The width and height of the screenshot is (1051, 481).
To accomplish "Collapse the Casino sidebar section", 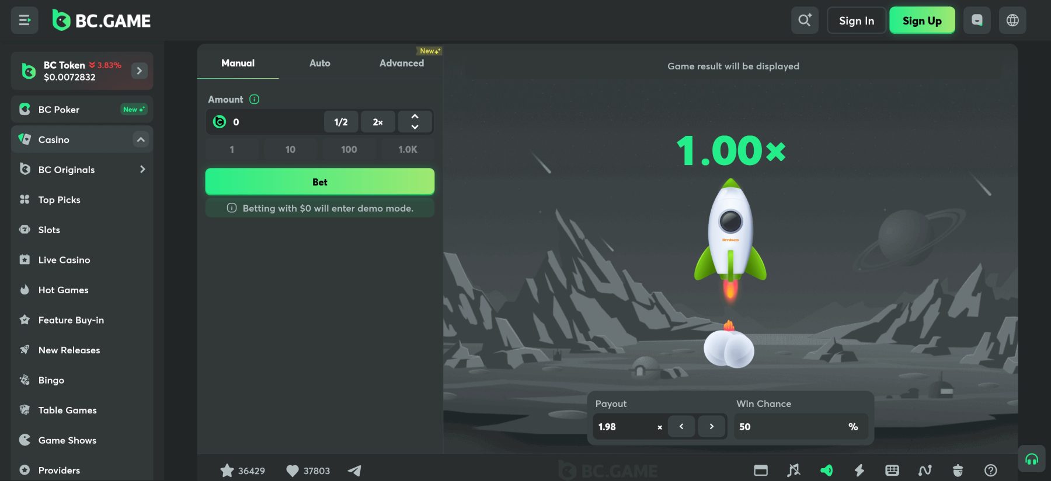I will 141,139.
